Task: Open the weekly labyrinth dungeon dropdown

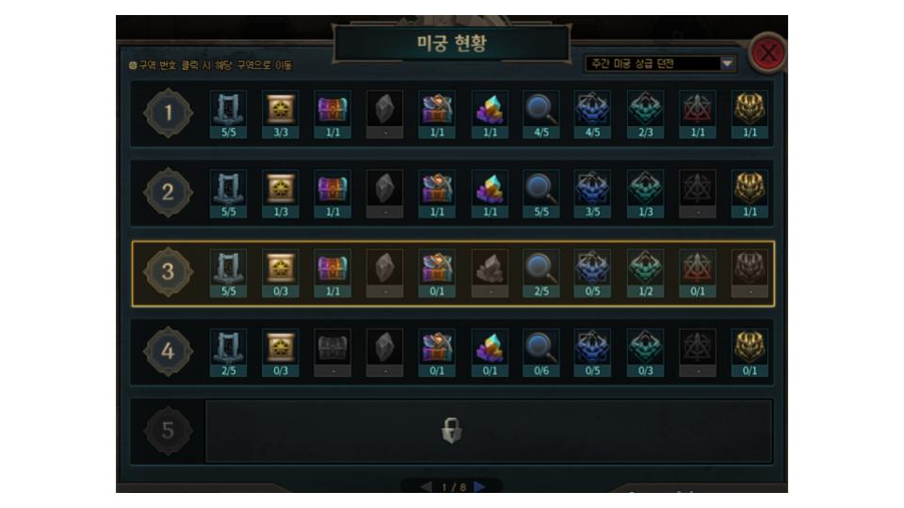Action: (659, 63)
